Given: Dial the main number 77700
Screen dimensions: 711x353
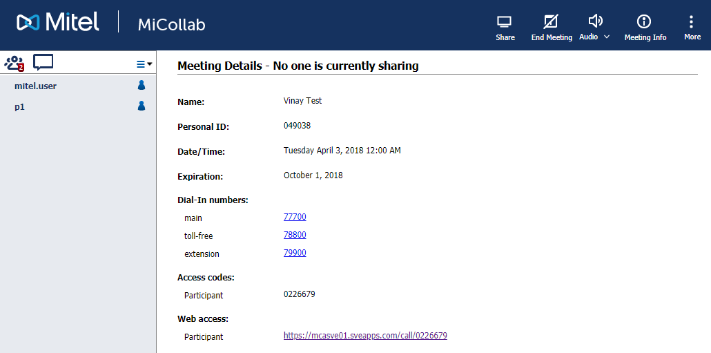Looking at the screenshot, I should 295,217.
